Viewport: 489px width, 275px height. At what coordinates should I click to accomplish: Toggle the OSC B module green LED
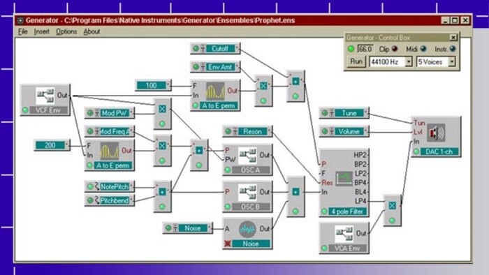[x=228, y=207]
